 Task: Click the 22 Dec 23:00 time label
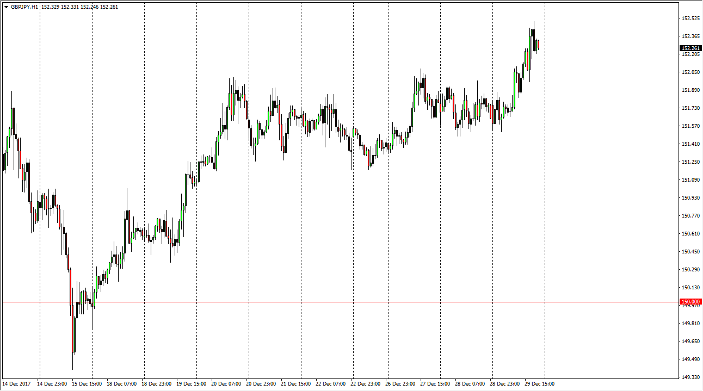(x=365, y=384)
